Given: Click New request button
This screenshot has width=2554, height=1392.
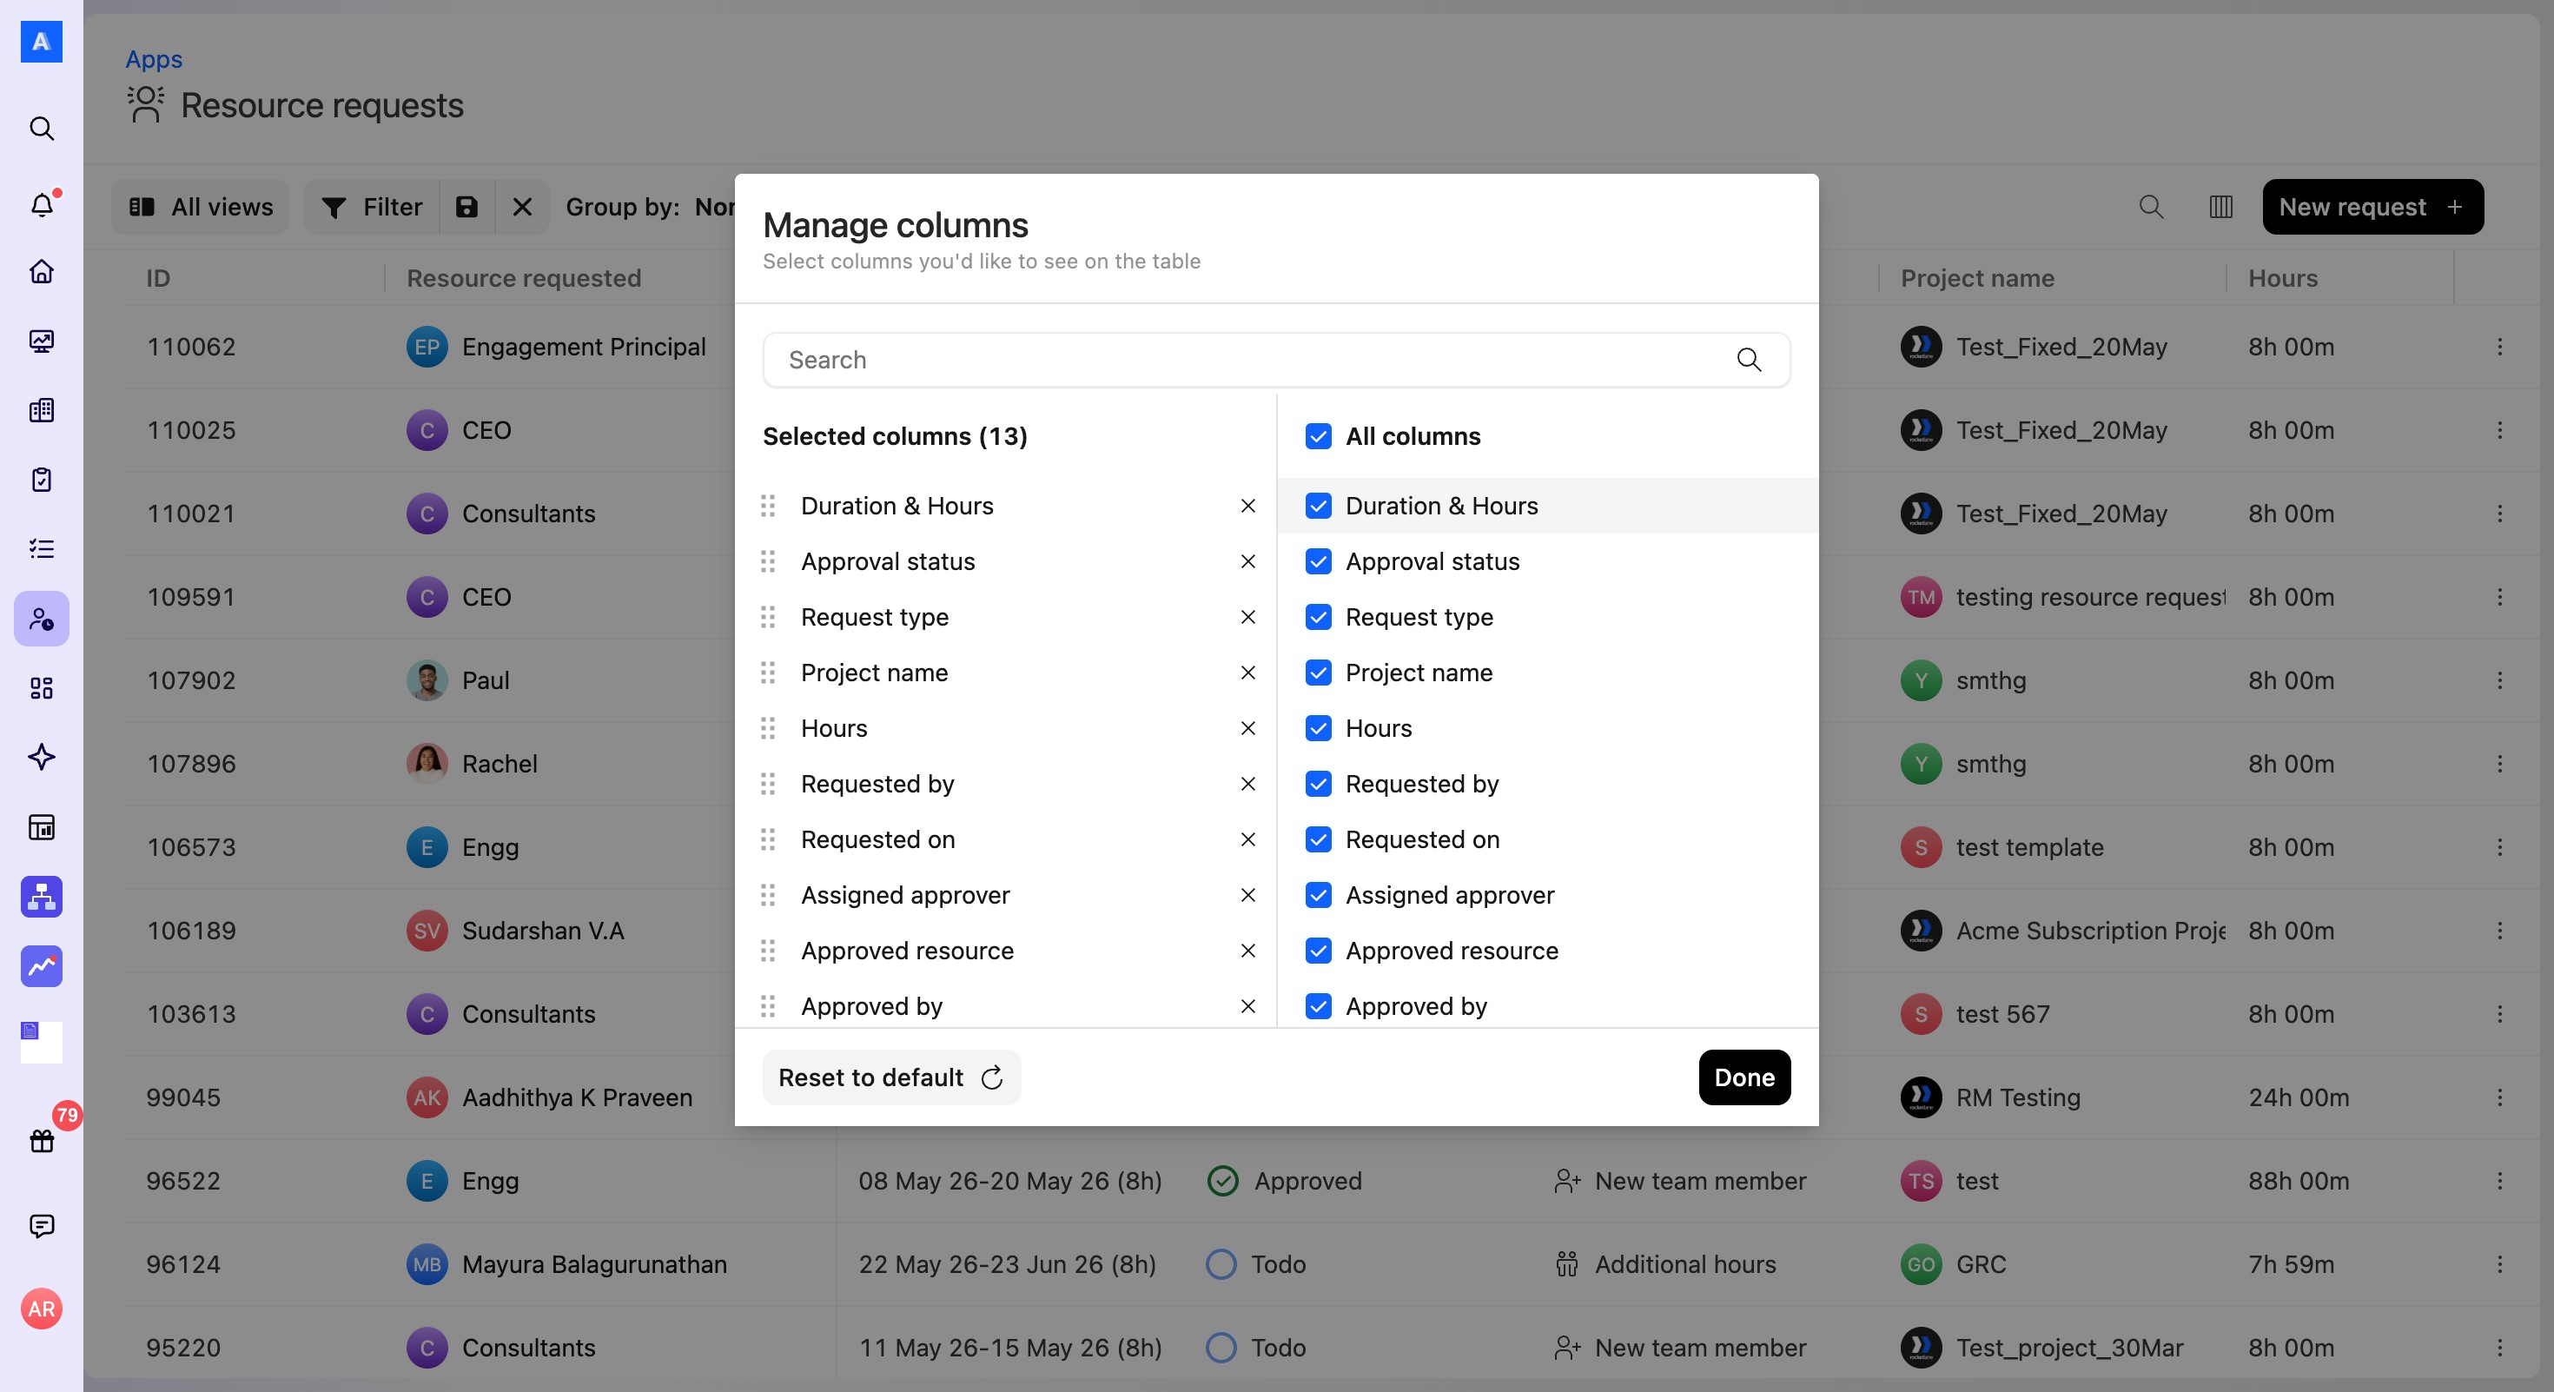Looking at the screenshot, I should click(2372, 206).
